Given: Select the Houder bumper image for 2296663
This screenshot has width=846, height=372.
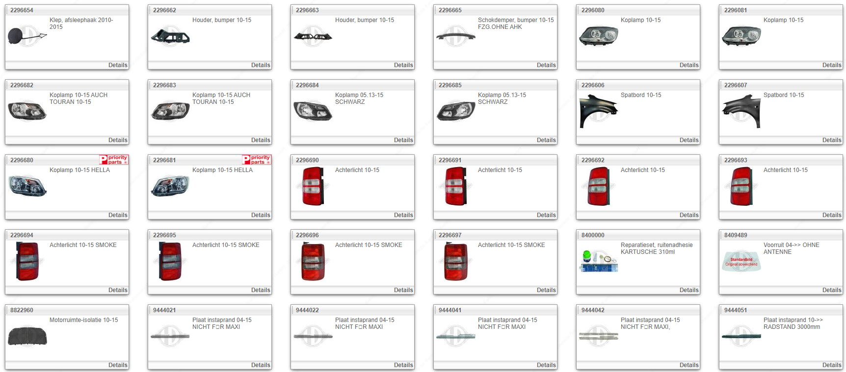Looking at the screenshot, I should point(313,36).
